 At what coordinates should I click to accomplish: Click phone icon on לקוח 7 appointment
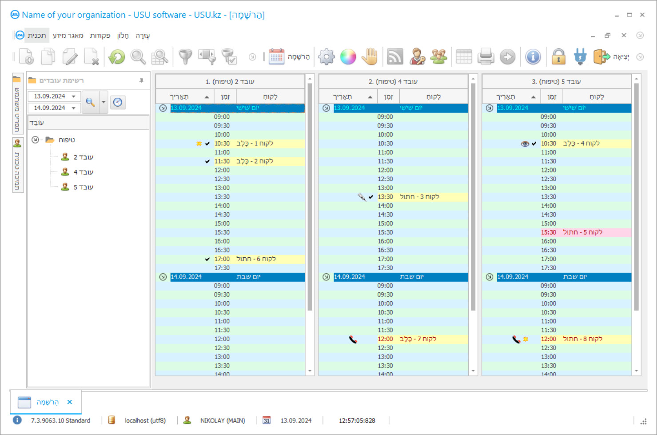[353, 339]
